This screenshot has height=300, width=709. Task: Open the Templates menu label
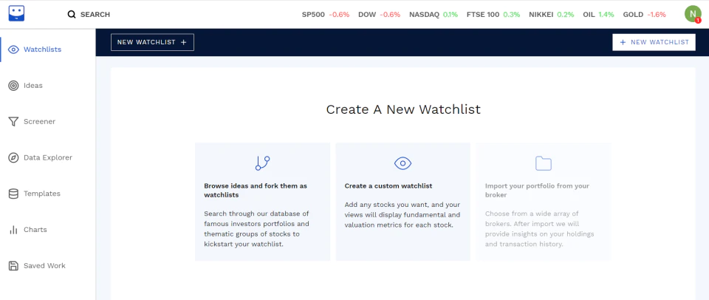click(x=42, y=194)
